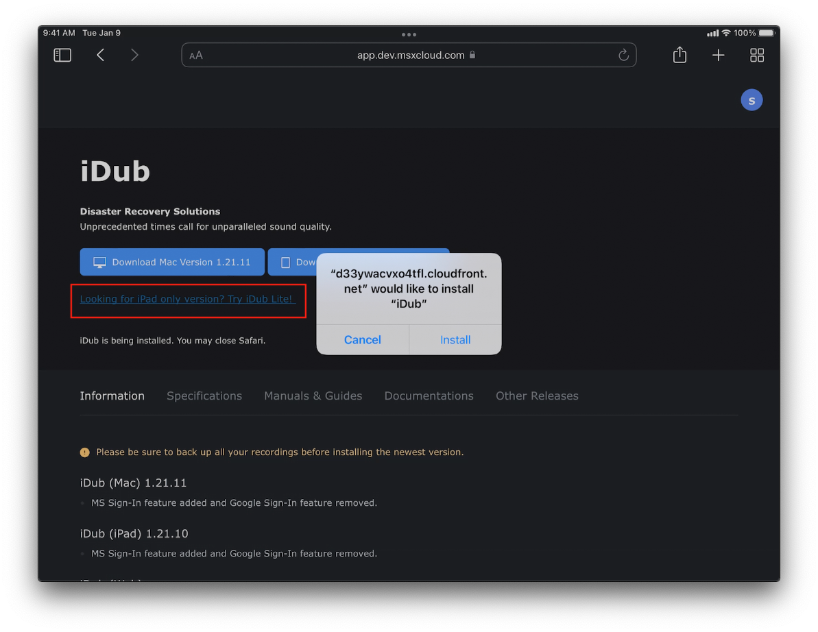Open the AA reader text options
The height and width of the screenshot is (632, 818).
tap(196, 56)
